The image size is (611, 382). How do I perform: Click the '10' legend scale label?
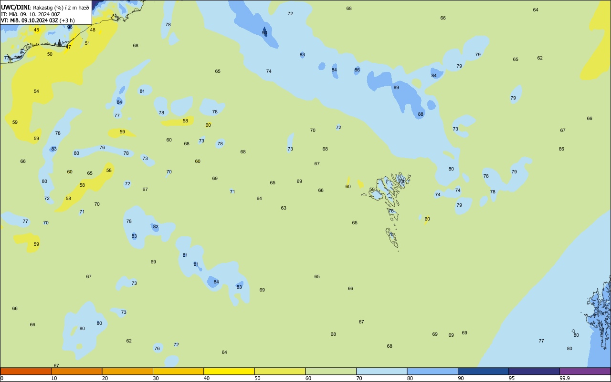pos(54,378)
